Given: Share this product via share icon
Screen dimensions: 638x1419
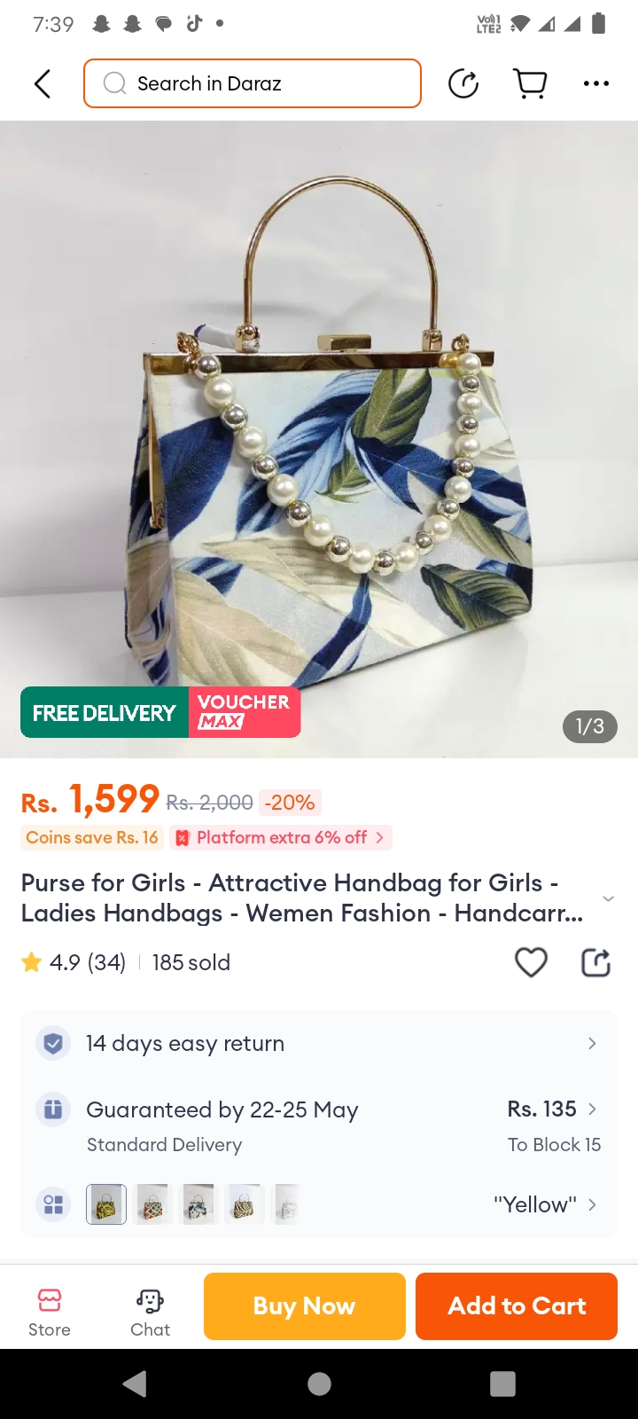Looking at the screenshot, I should 595,962.
